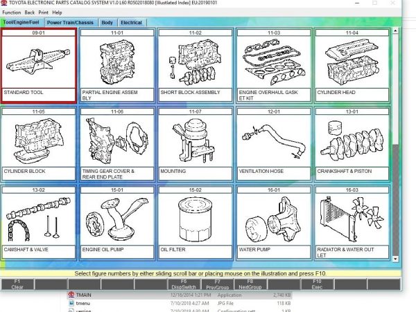The image size is (416, 312).
Task: Switch to the Electrical tab
Action: 131,23
